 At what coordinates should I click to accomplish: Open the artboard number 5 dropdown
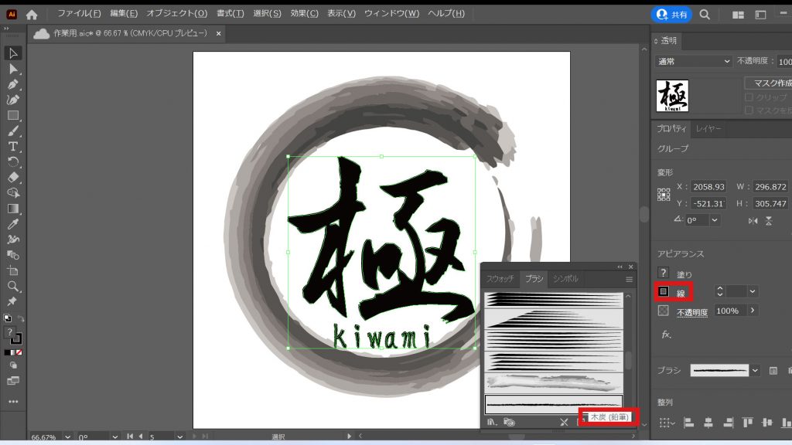tap(179, 437)
